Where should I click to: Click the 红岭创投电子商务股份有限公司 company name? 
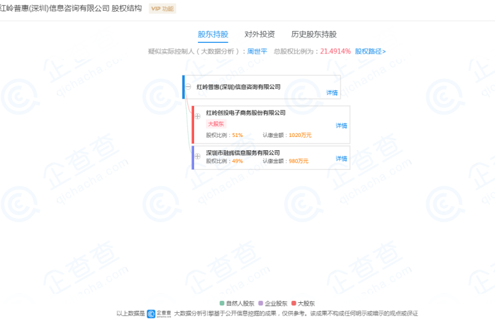(x=246, y=113)
